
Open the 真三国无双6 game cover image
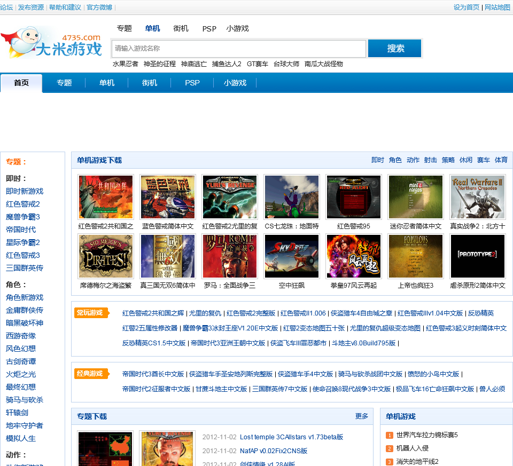pyautogui.click(x=167, y=256)
